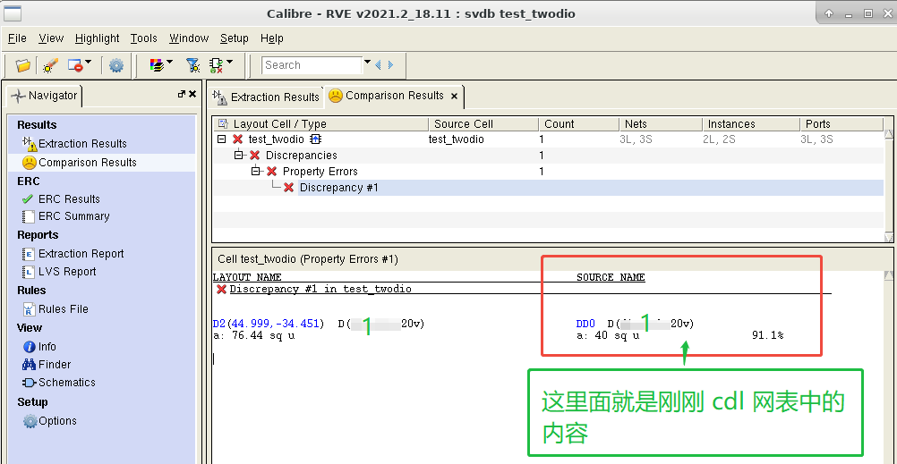
Task: Click the clear highlights window icon
Action: [75, 65]
